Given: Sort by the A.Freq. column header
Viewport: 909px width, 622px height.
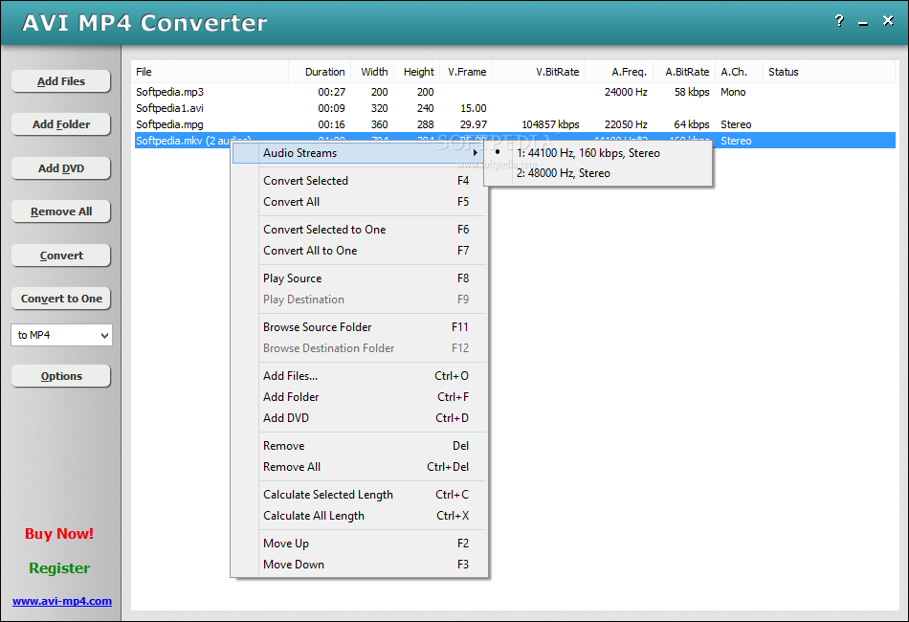Looking at the screenshot, I should click(x=619, y=72).
